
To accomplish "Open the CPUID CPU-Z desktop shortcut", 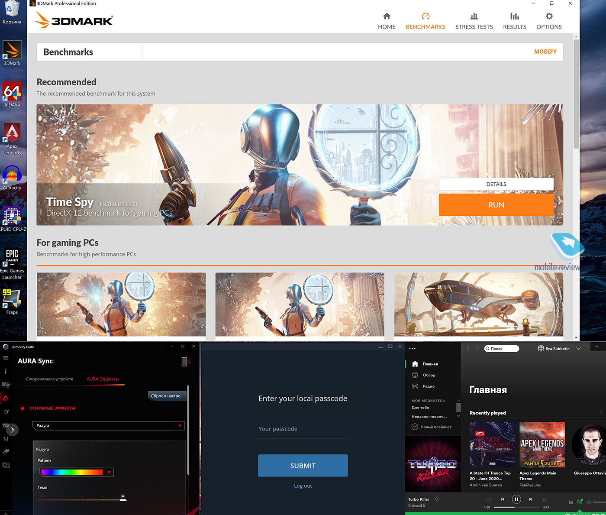I will tap(12, 219).
